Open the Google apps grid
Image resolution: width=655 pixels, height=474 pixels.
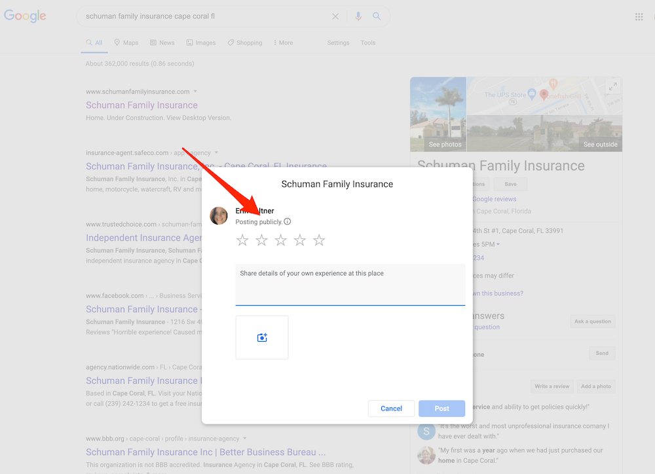639,17
